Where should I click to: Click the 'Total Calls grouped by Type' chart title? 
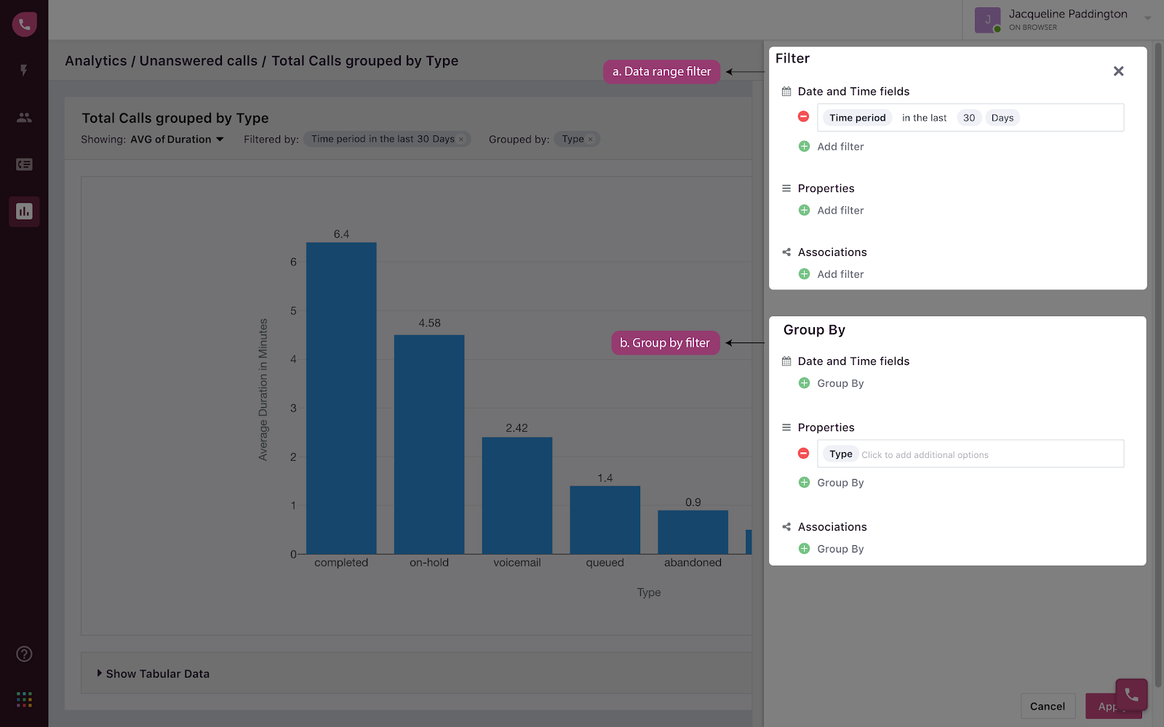point(175,118)
